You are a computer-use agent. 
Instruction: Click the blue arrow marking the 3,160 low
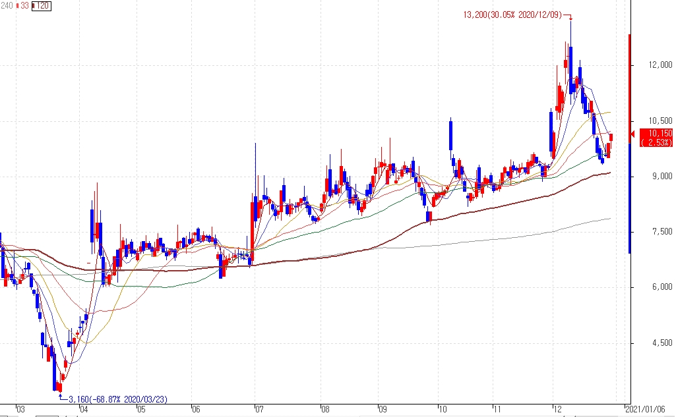tap(63, 397)
